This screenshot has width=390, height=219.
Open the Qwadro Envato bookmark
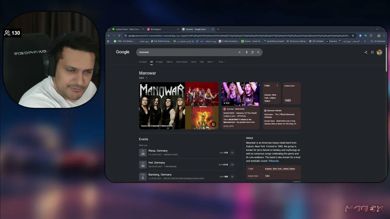click(x=251, y=41)
